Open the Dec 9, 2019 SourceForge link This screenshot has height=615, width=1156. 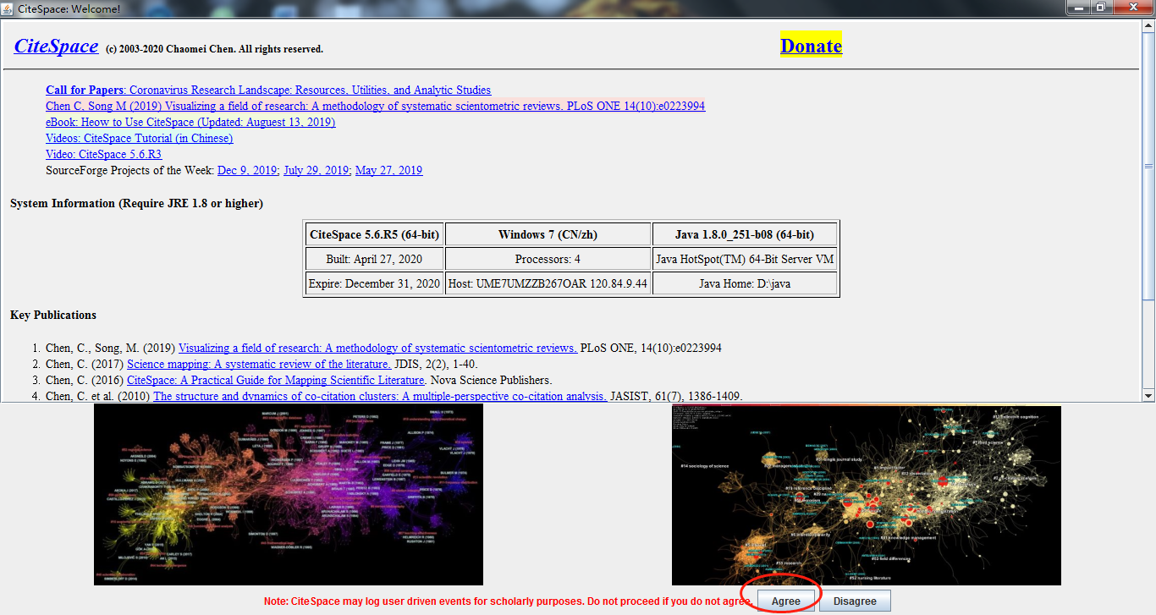coord(247,170)
